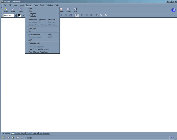
Task: Click the body tag in status bar
Action: point(29,138)
